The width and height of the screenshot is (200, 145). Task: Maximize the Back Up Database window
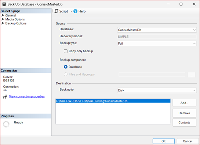pos(181,4)
